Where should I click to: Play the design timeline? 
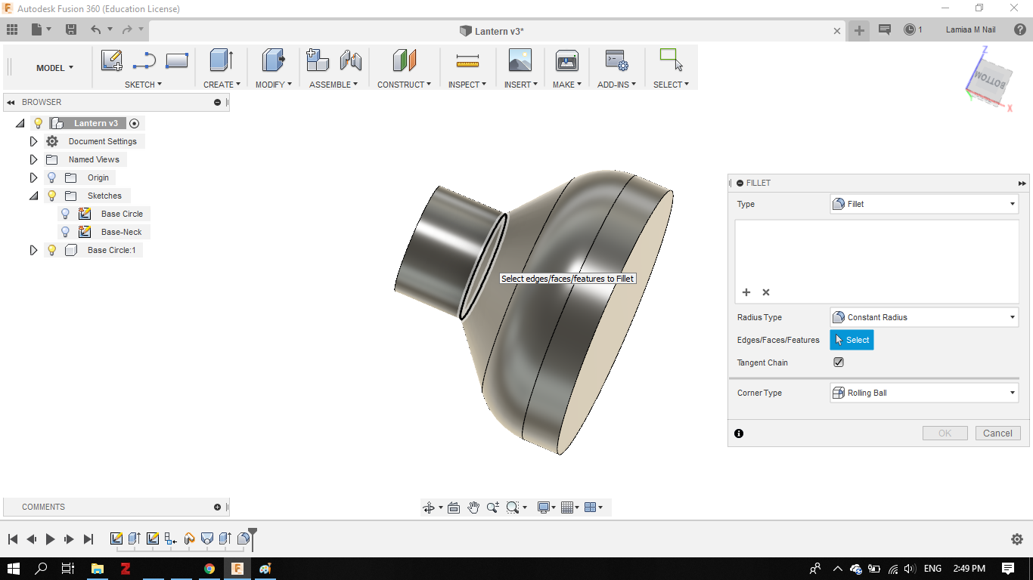pyautogui.click(x=50, y=539)
